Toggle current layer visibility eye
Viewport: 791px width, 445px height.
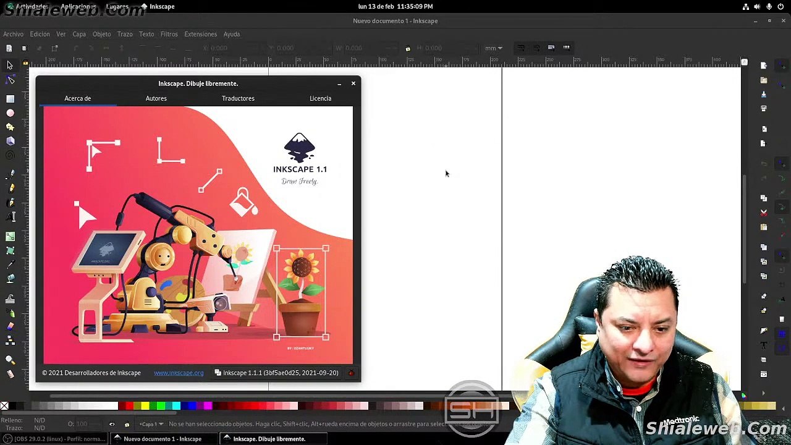(112, 424)
